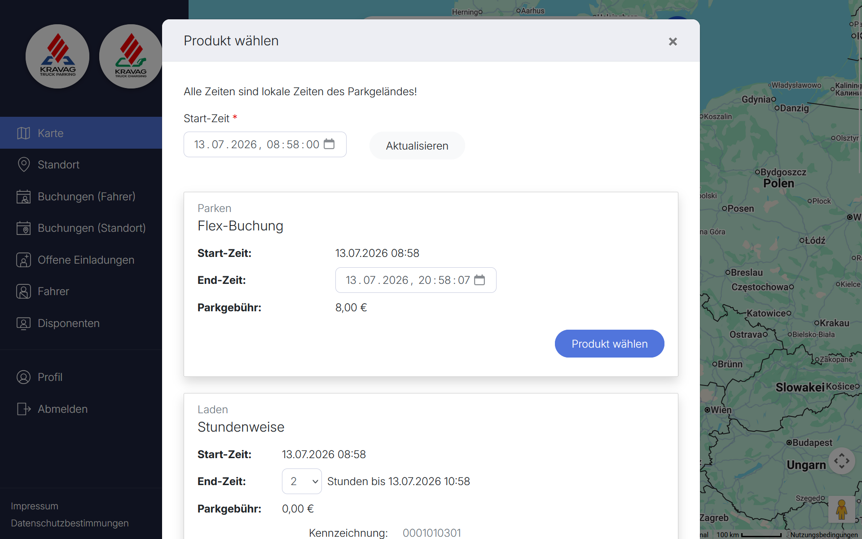Go to Buchungen (Fahrer) page

click(x=81, y=196)
